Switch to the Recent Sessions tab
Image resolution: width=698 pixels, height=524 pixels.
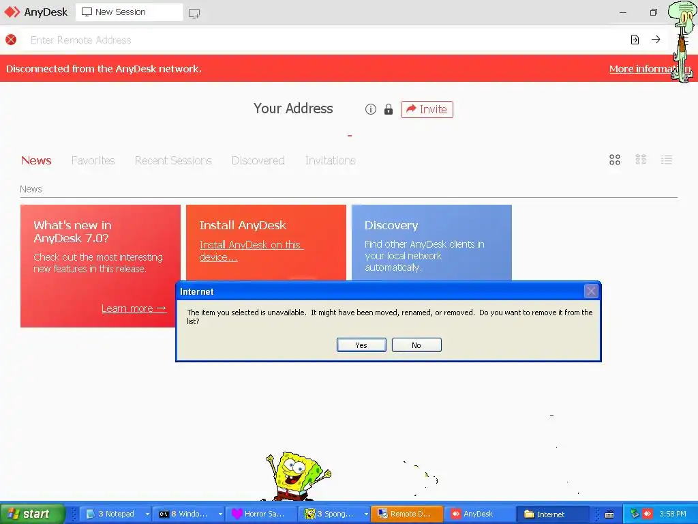173,160
